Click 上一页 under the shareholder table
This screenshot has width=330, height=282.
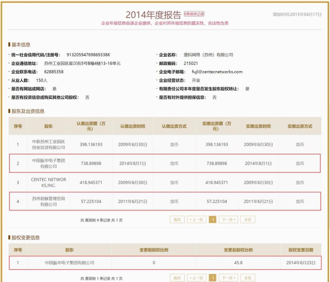[197, 219]
